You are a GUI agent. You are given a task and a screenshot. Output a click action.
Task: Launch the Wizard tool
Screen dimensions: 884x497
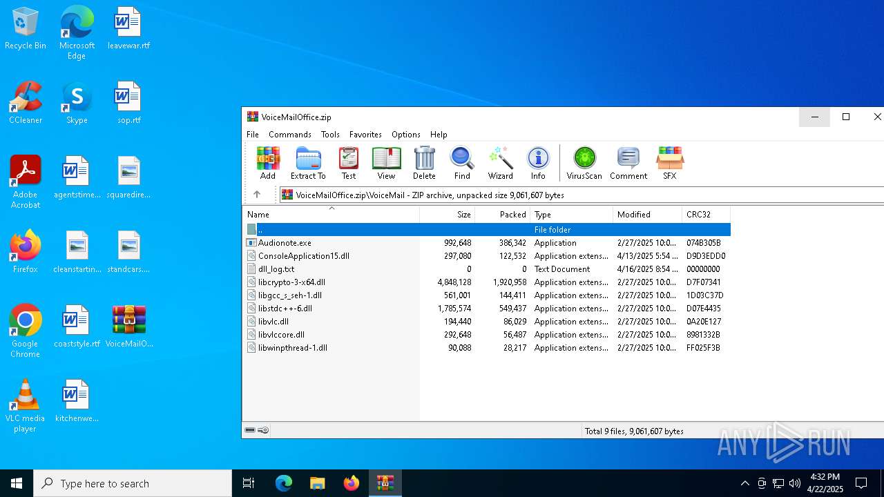pos(500,163)
